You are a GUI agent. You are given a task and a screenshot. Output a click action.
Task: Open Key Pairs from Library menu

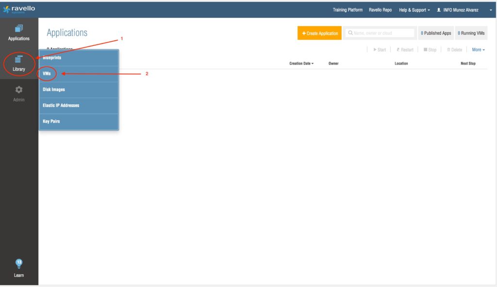click(51, 122)
